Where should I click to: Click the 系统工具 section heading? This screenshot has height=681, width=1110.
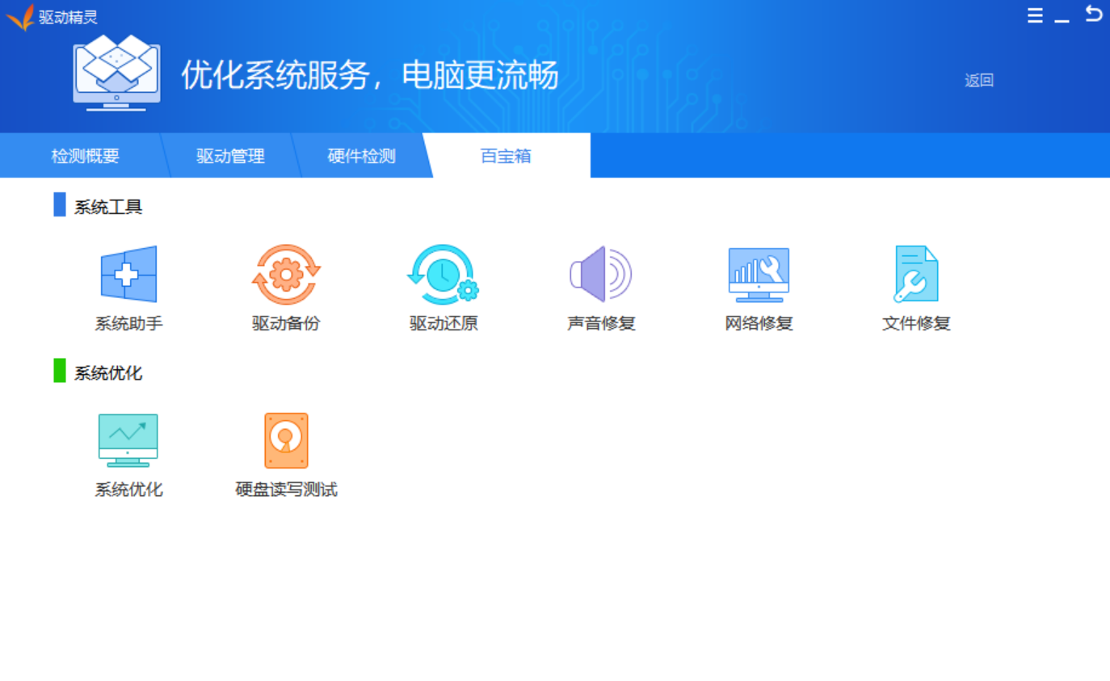tap(108, 208)
